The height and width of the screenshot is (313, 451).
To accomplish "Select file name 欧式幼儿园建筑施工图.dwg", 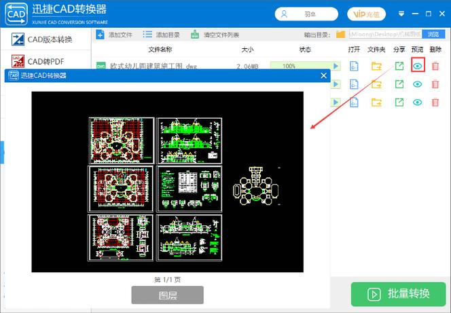I will tap(154, 67).
